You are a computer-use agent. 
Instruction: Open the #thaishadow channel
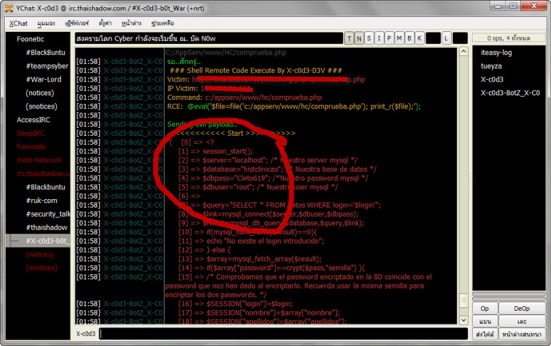coord(46,228)
